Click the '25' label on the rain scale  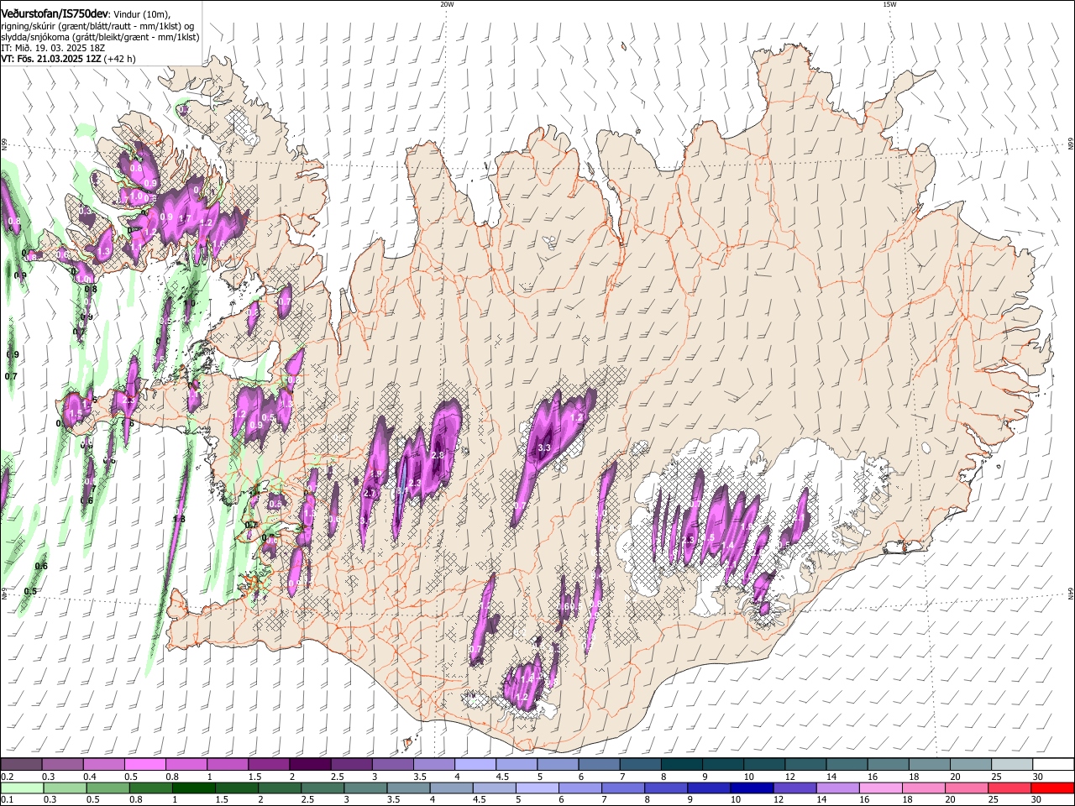(x=992, y=800)
